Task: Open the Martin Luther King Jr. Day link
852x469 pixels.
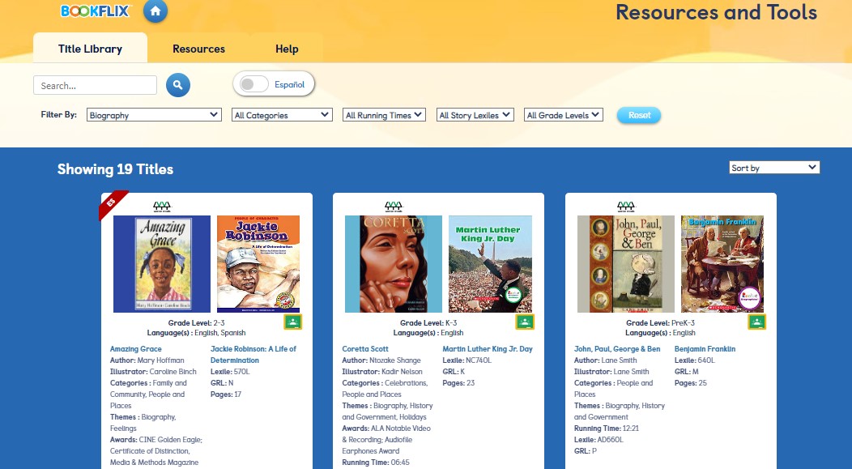Action: tap(488, 349)
